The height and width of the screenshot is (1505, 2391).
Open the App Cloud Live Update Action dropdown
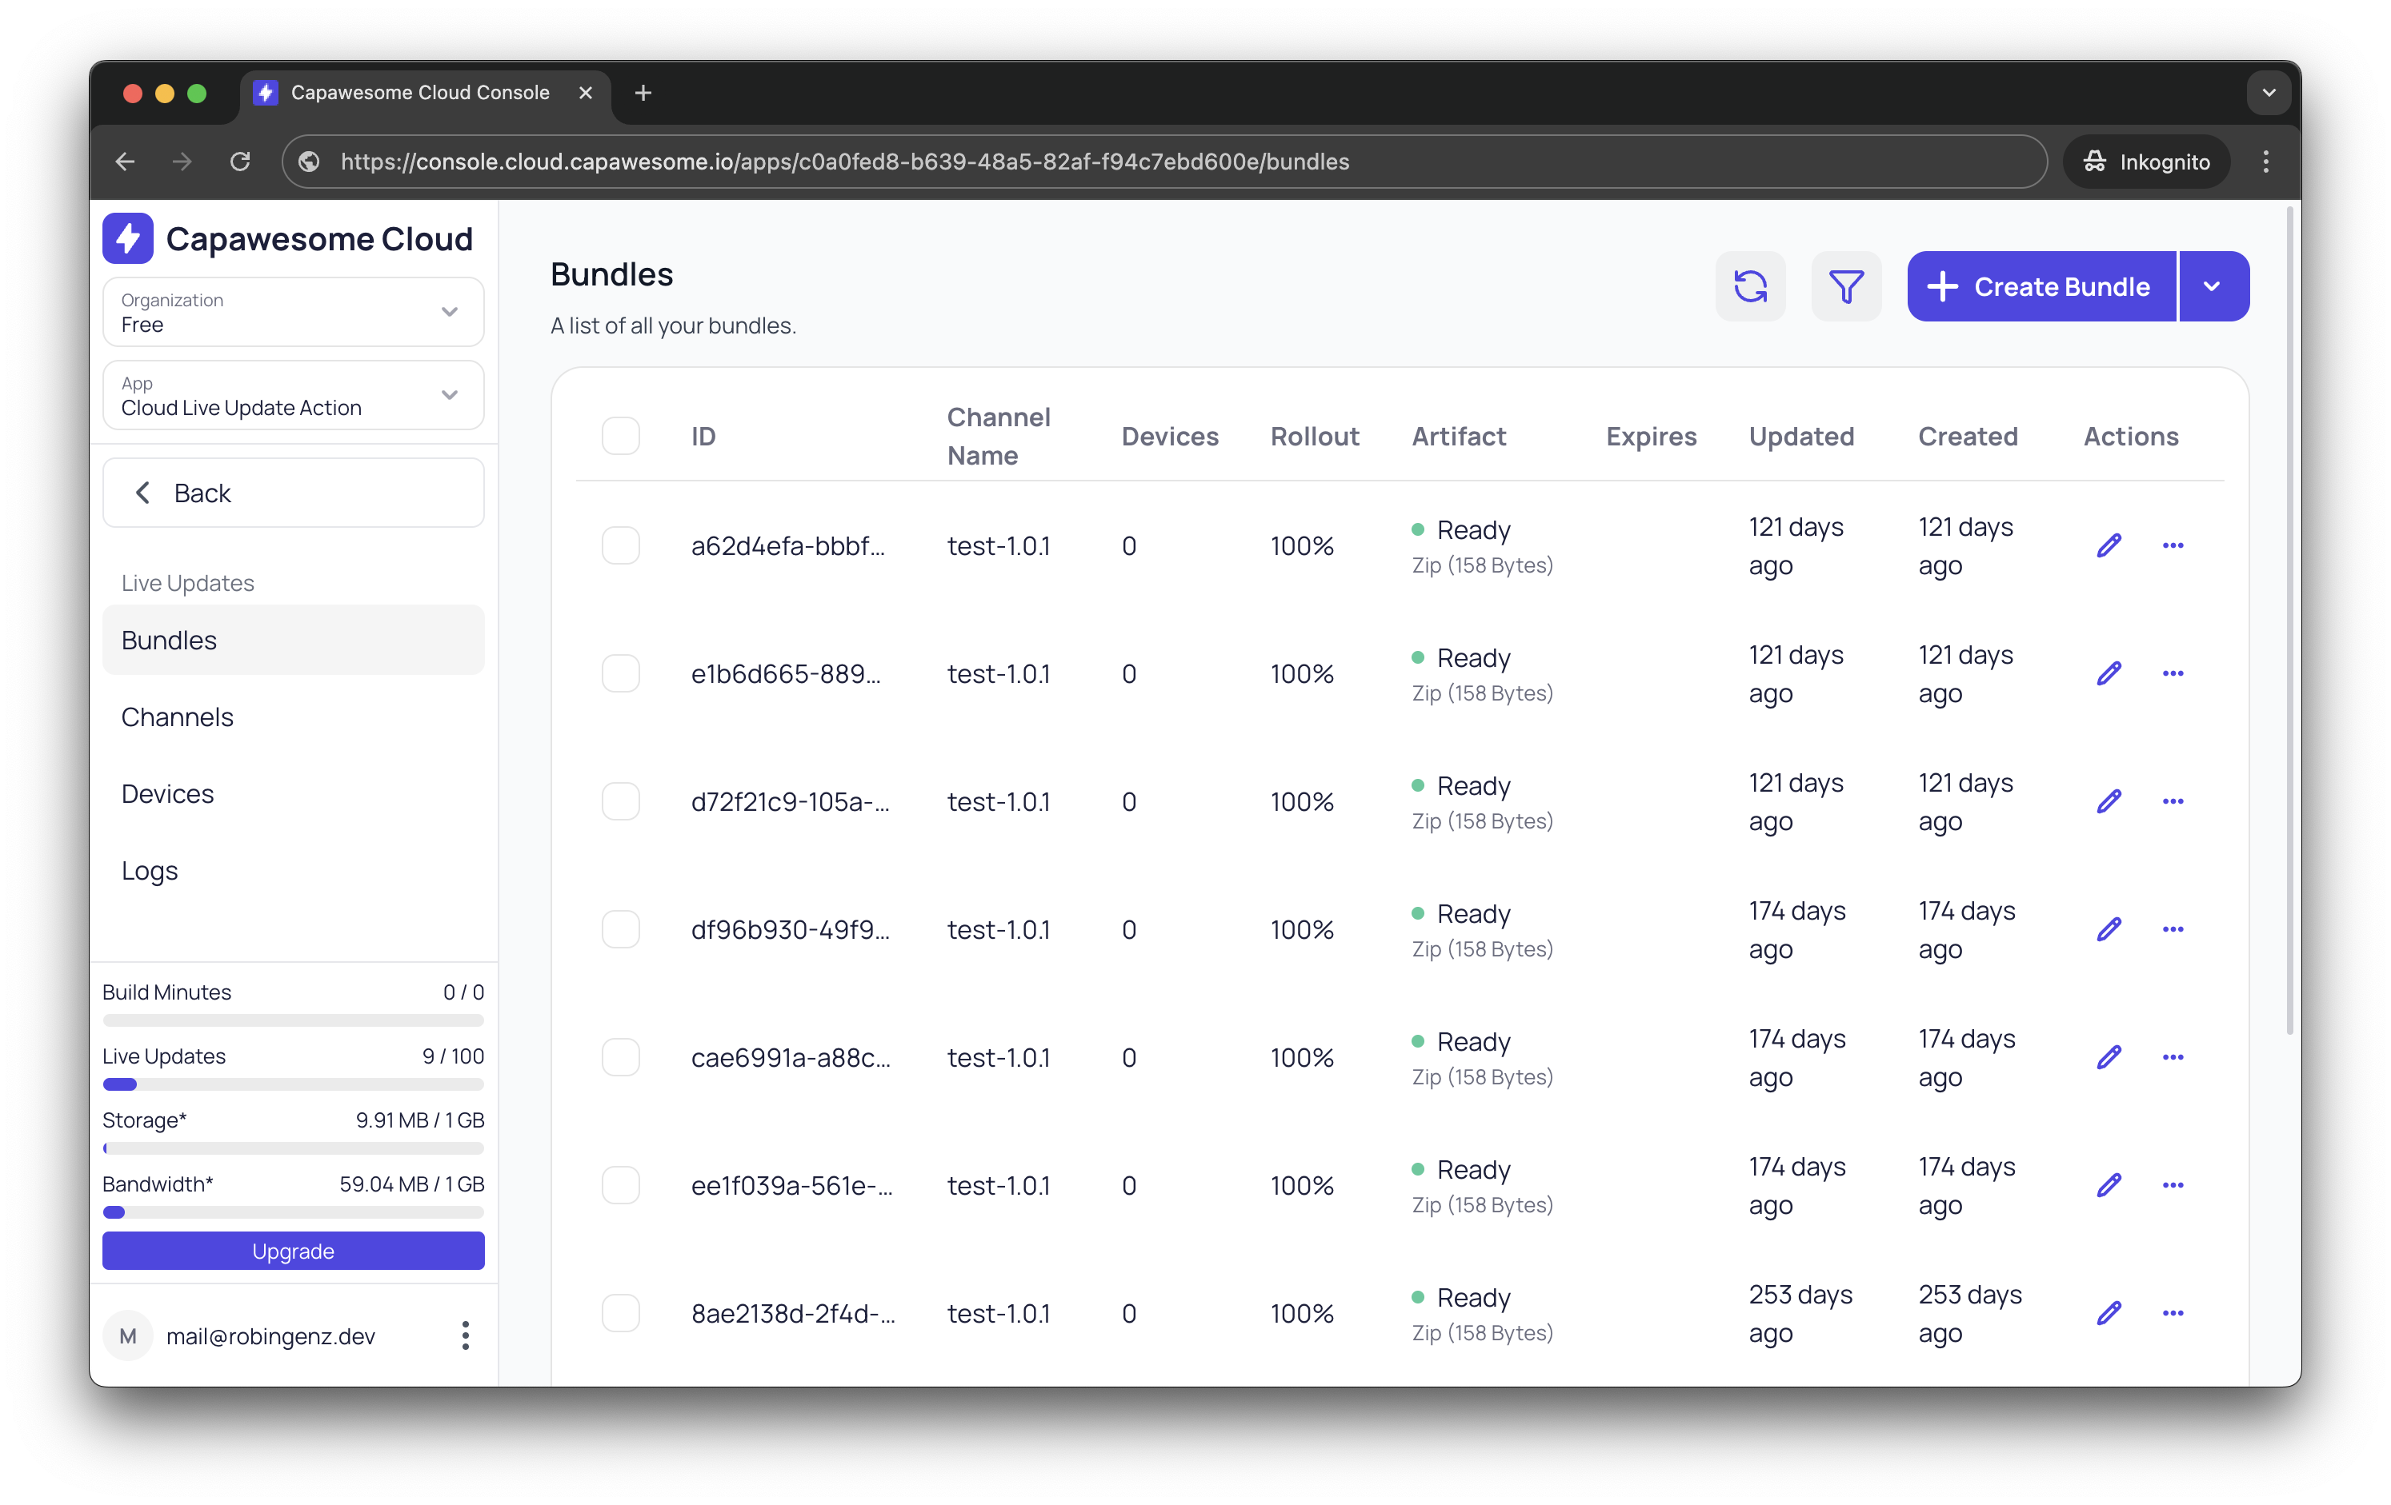pos(293,396)
